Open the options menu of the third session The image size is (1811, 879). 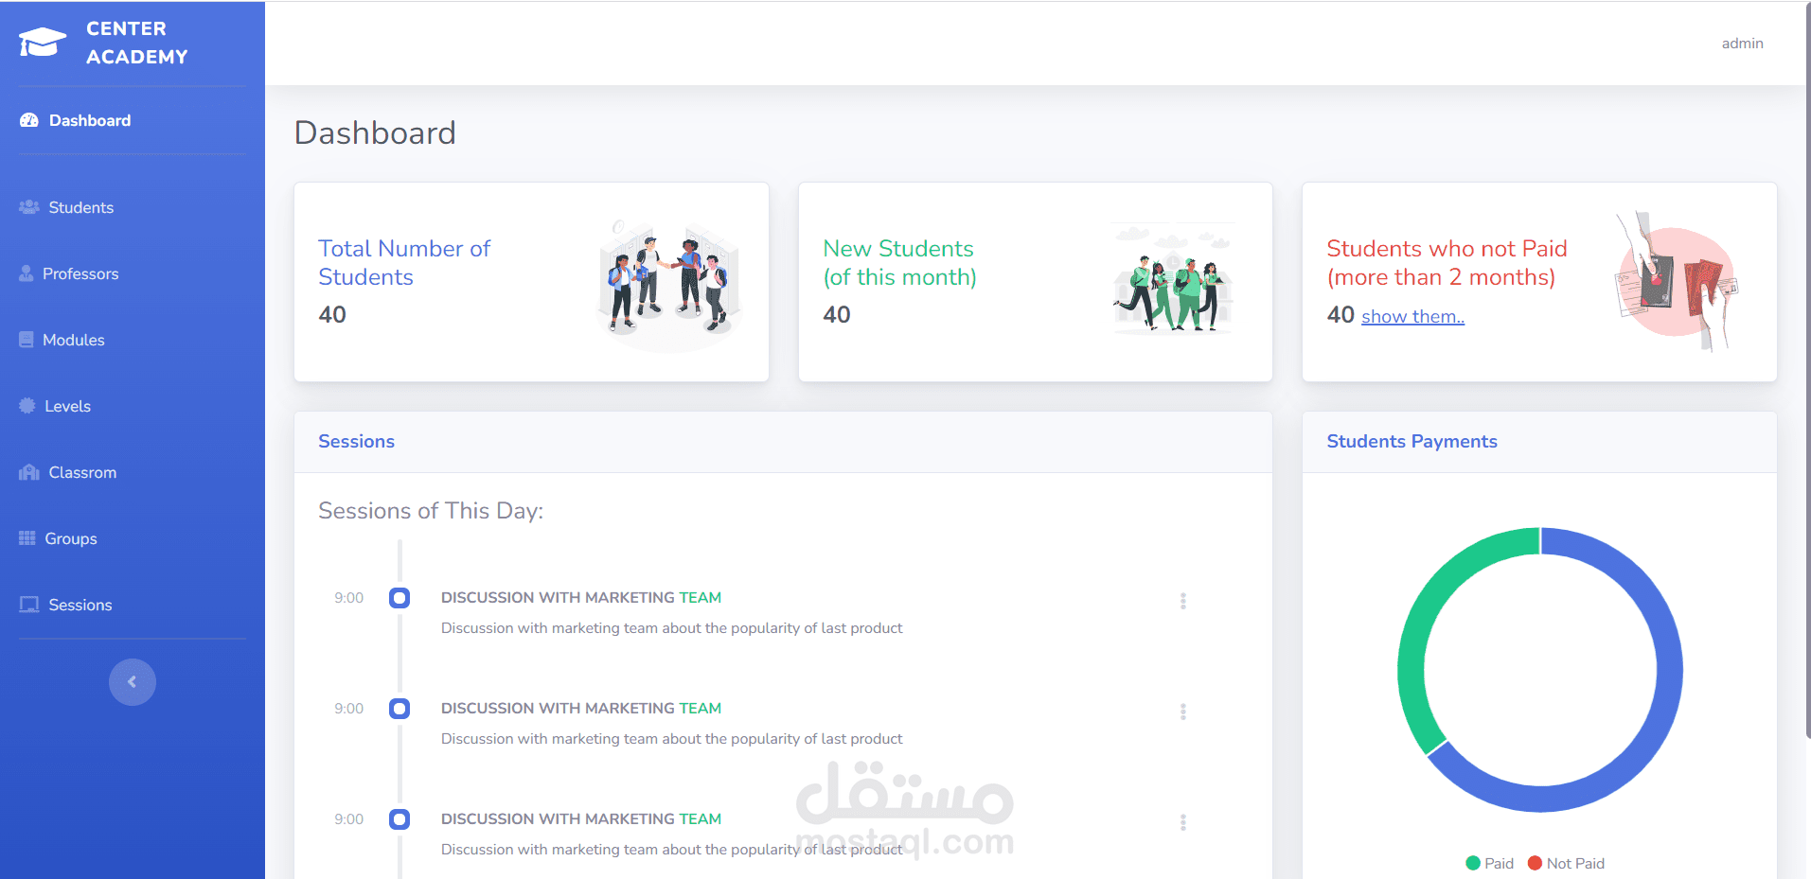coord(1183,822)
